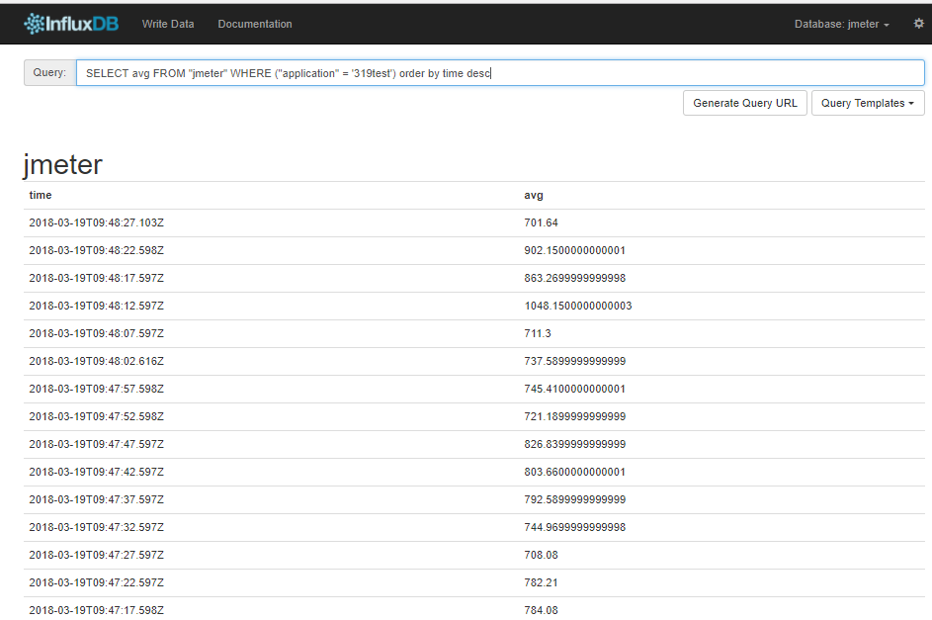This screenshot has width=932, height=620.
Task: Select timestamp 2018-03-19T09:47:22.597Z
Action: tap(96, 582)
